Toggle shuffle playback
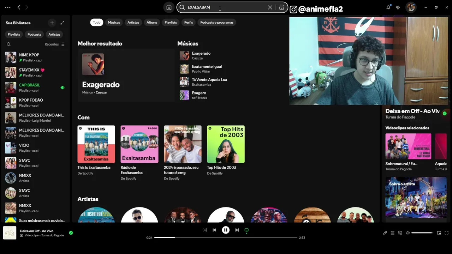 [205, 230]
